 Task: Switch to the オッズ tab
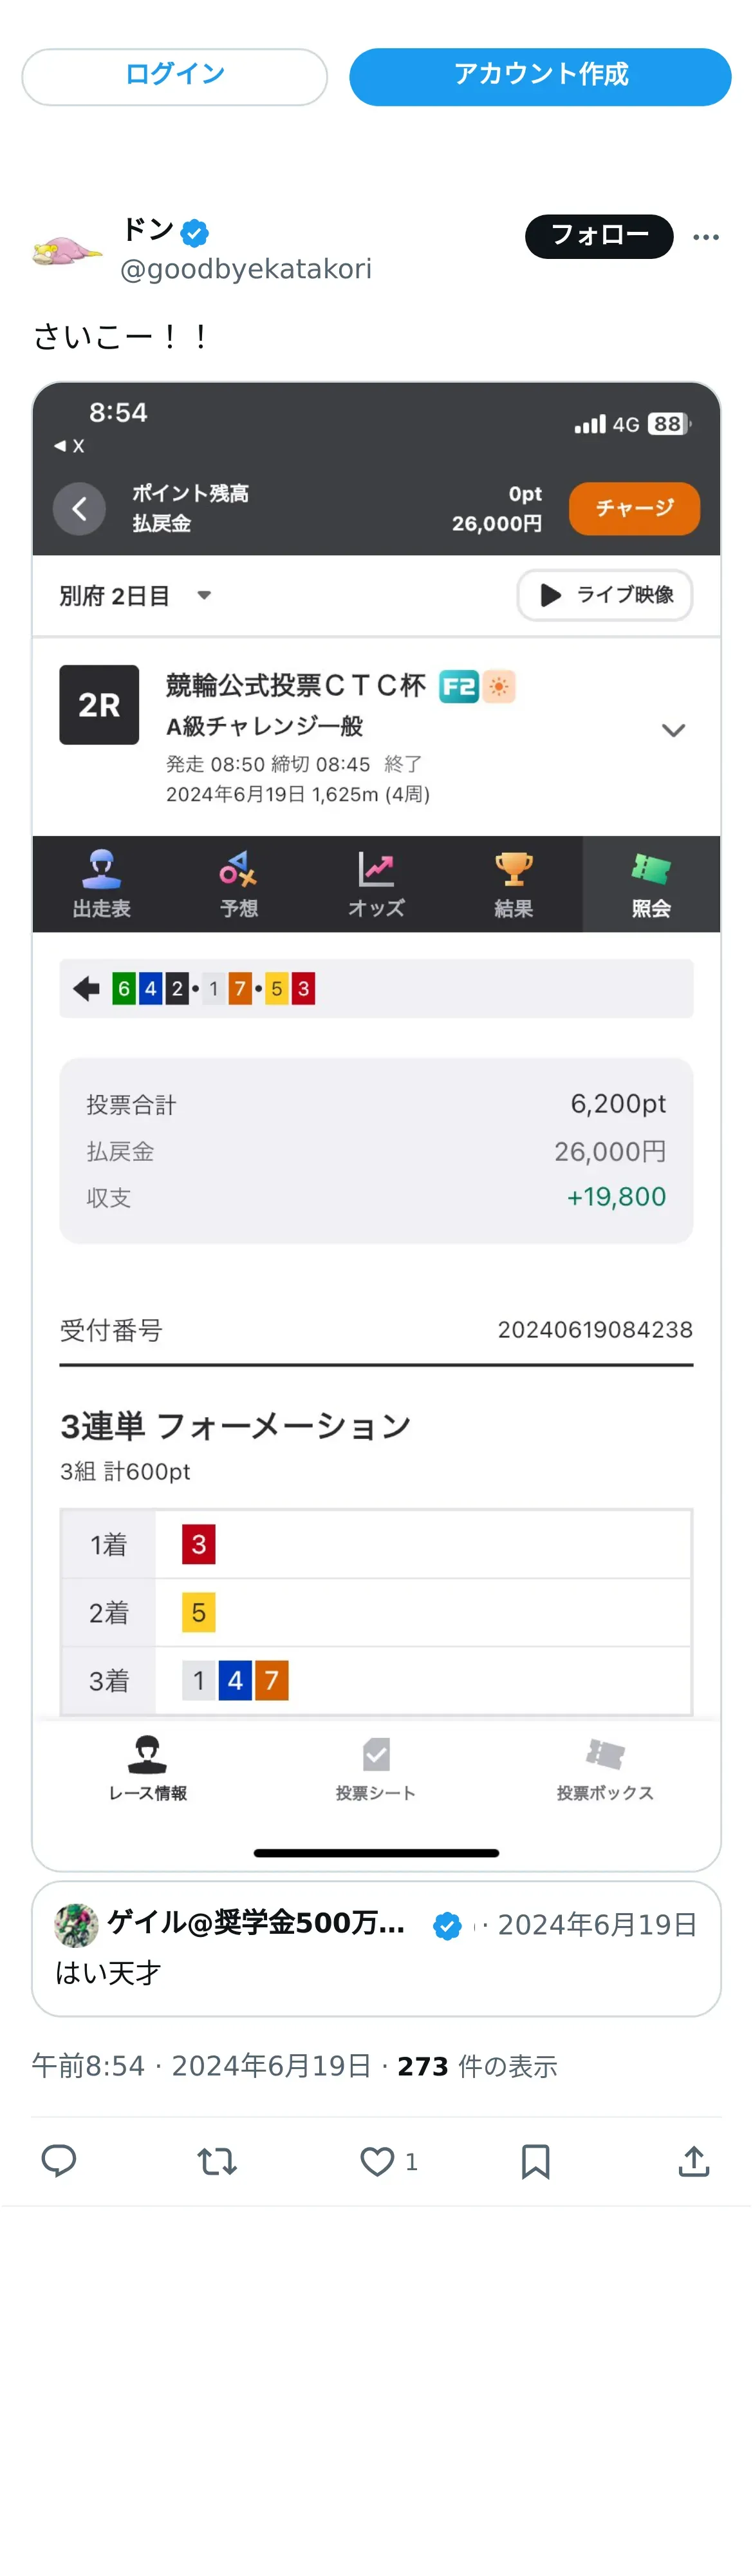point(376,884)
